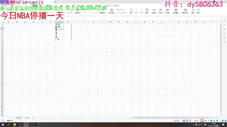This screenshot has width=227, height=127.
Task: Open the Worksheet (工作表) tool
Action: (x=167, y=11)
